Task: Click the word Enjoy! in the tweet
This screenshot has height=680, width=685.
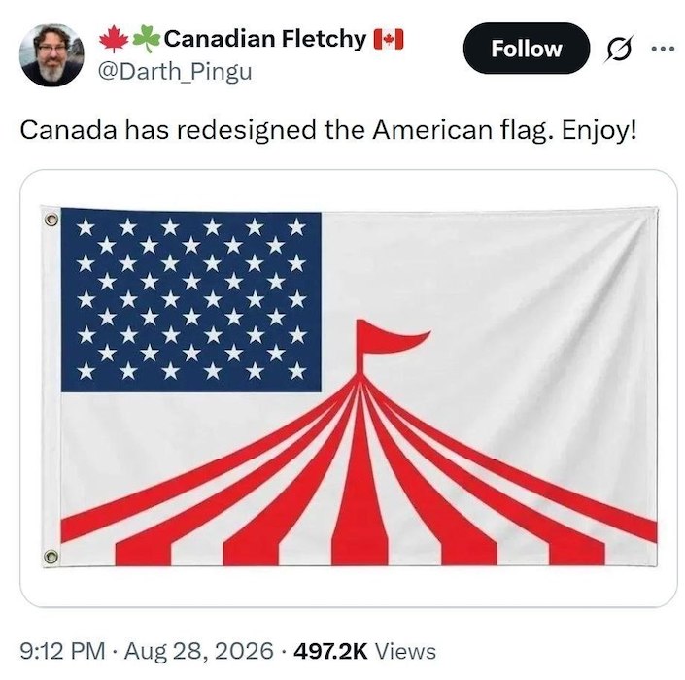Action: pos(599,130)
